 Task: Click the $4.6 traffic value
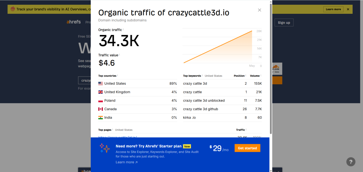click(x=107, y=63)
